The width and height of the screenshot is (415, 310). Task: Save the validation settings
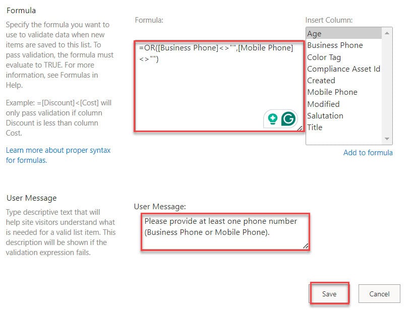329,293
